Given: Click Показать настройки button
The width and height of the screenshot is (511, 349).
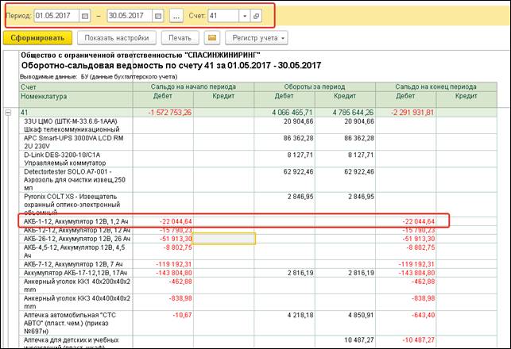Looking at the screenshot, I should pyautogui.click(x=118, y=37).
